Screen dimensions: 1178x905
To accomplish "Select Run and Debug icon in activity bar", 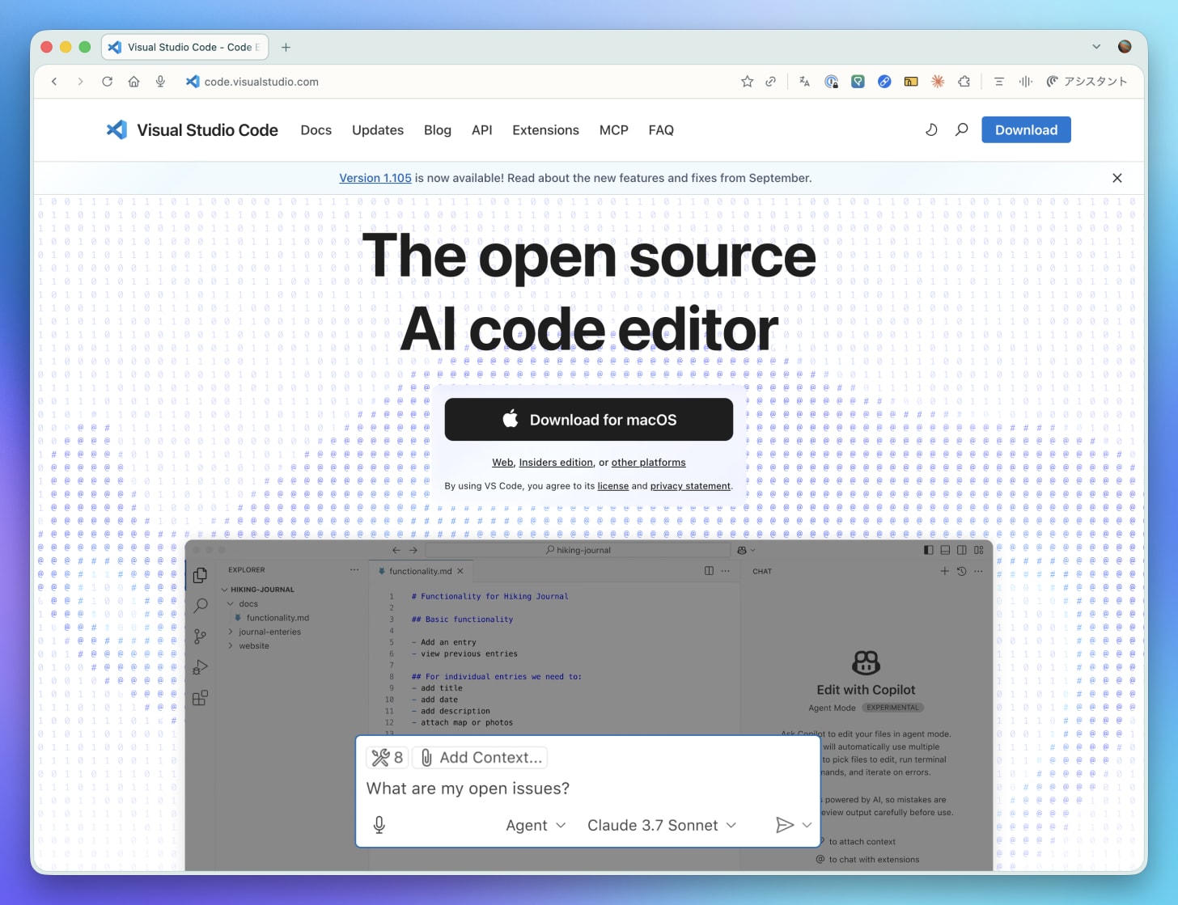I will [201, 667].
